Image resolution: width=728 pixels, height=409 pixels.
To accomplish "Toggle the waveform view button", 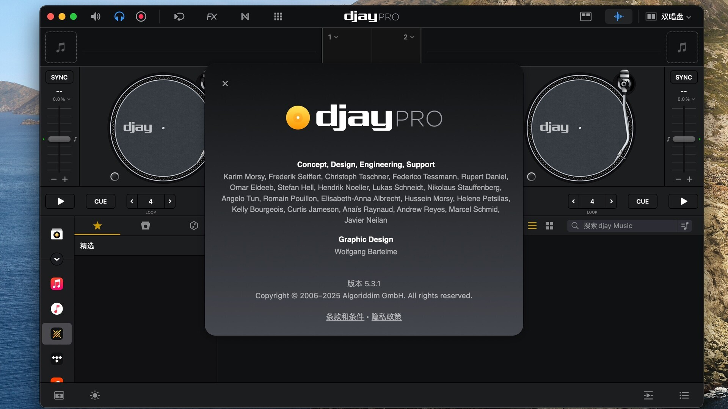I will click(x=618, y=17).
